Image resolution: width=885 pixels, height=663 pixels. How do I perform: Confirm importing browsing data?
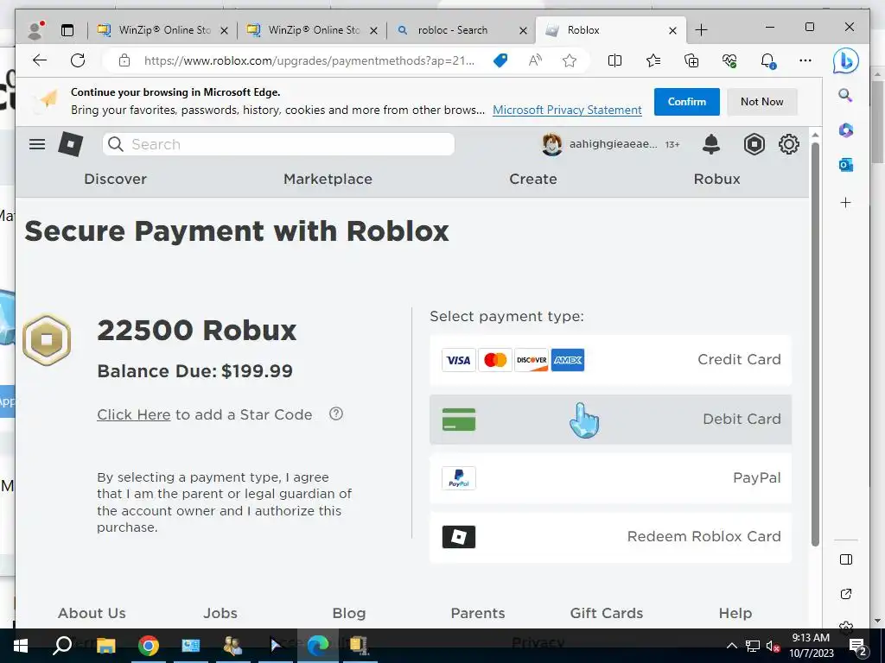coord(687,102)
